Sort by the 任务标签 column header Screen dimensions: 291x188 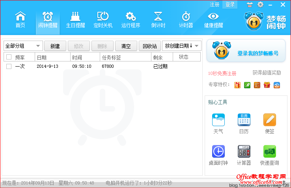[x=125, y=57]
